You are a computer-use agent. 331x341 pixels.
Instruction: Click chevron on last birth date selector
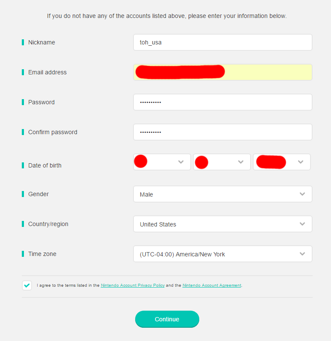(301, 162)
